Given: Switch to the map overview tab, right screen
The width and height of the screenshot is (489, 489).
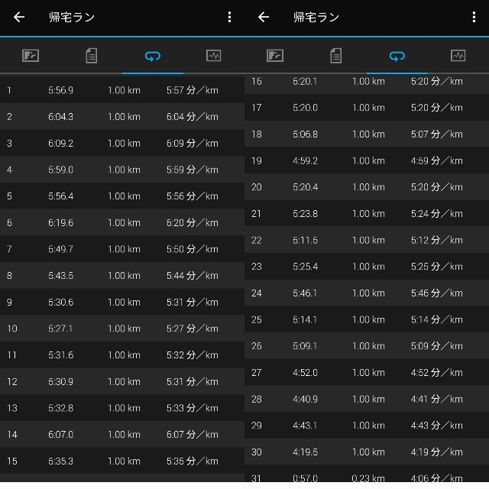Looking at the screenshot, I should point(275,56).
